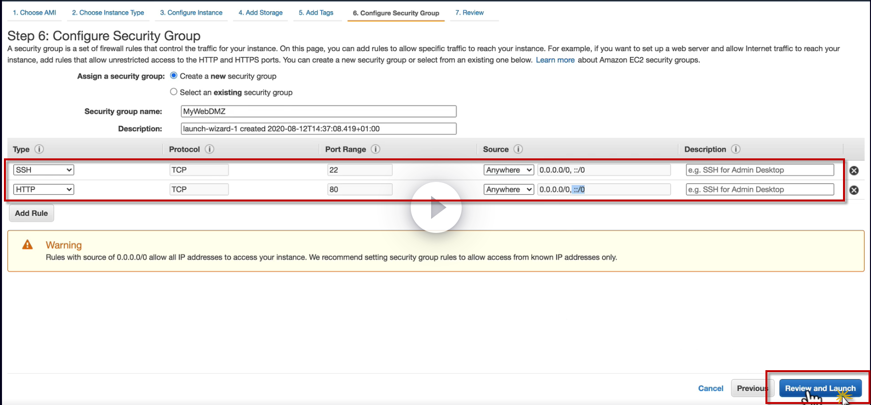Delete the SSH rule with X icon
This screenshot has height=405, width=871.
(854, 171)
